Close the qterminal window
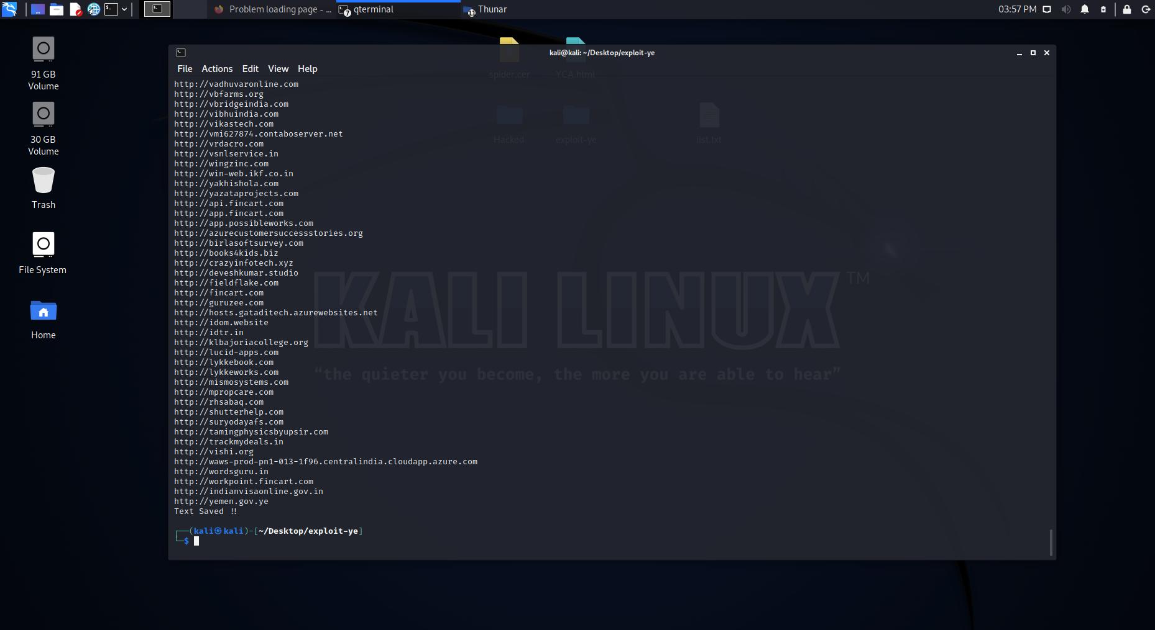This screenshot has width=1155, height=630. [1047, 53]
